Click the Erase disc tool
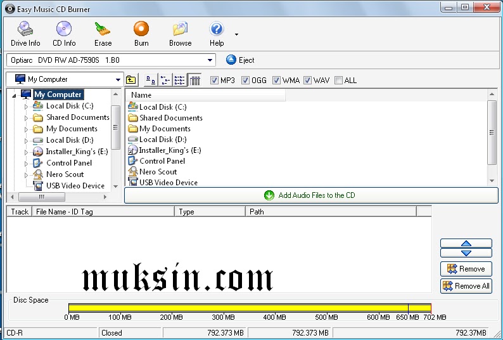Screen dimensions: 503x340 (x=103, y=34)
